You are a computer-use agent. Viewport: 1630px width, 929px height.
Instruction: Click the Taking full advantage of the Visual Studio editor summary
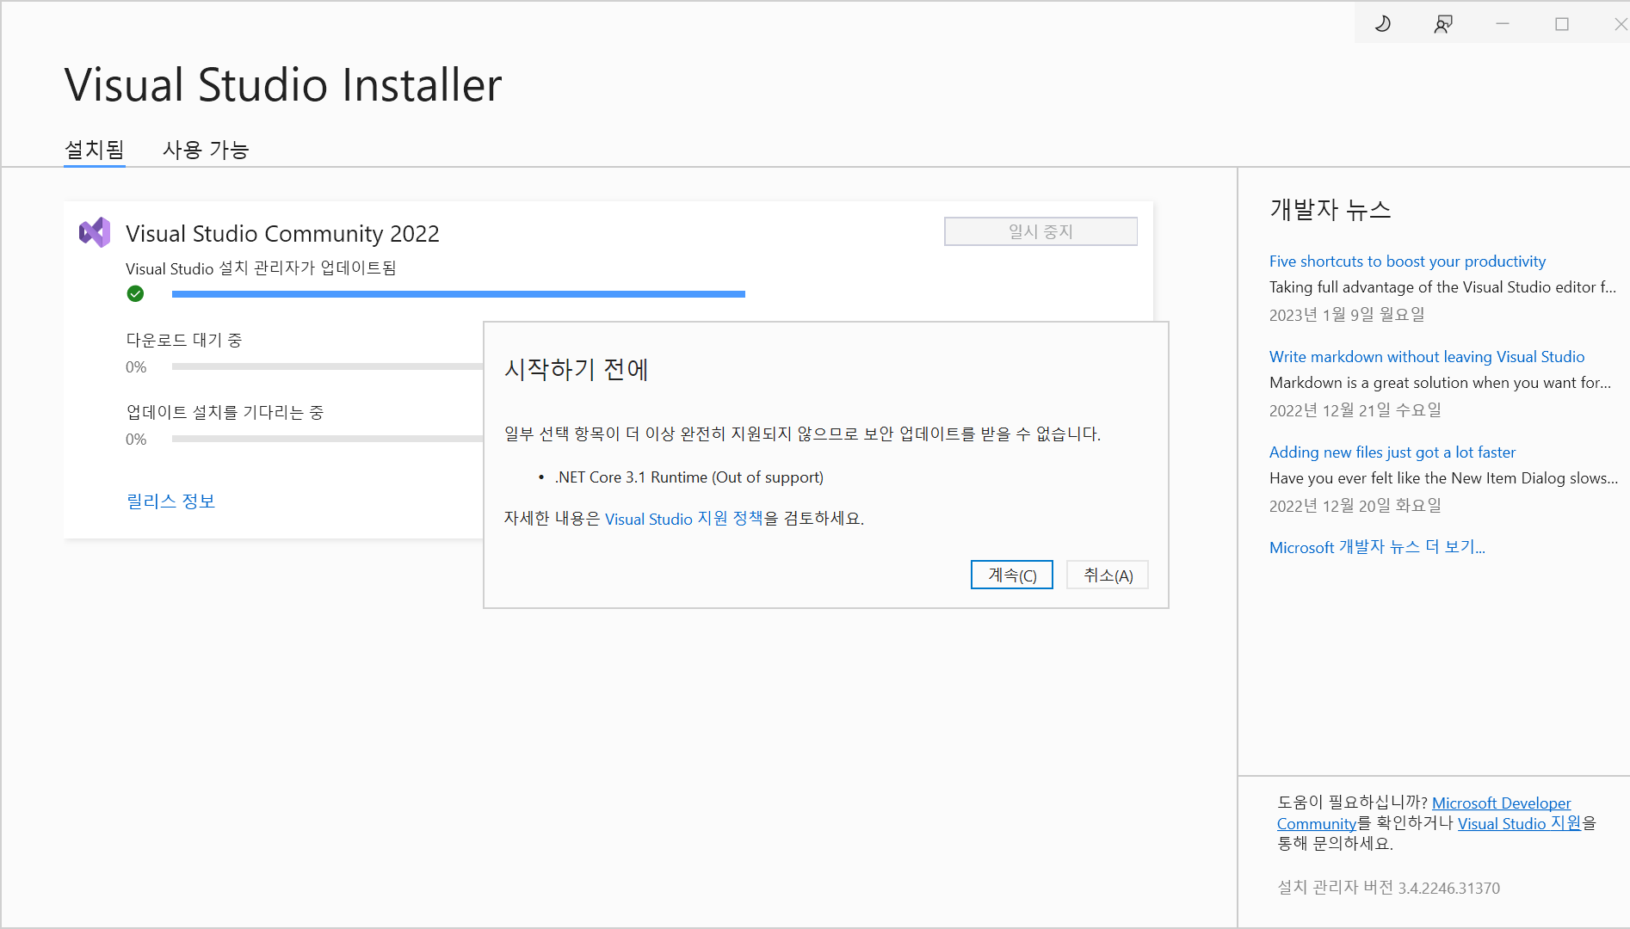click(x=1443, y=286)
